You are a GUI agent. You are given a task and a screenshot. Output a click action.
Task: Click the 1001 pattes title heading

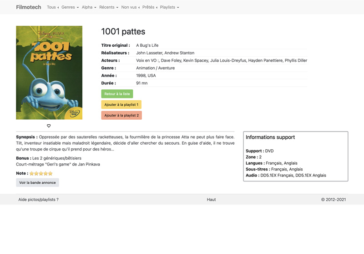point(123,31)
